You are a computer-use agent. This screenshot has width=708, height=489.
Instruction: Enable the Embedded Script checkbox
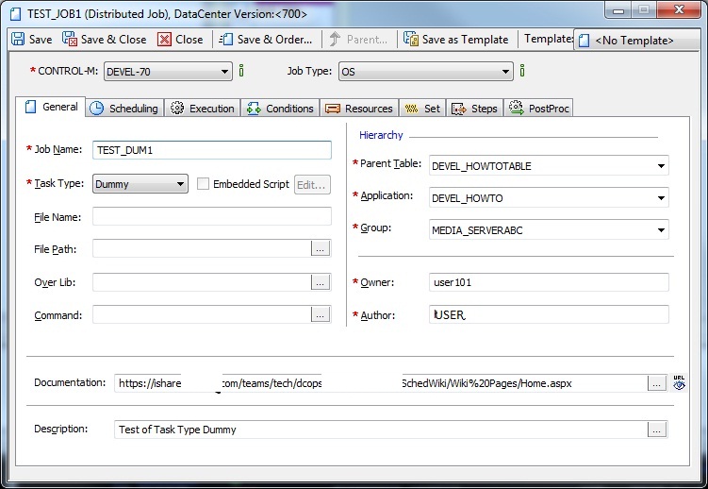click(x=204, y=184)
